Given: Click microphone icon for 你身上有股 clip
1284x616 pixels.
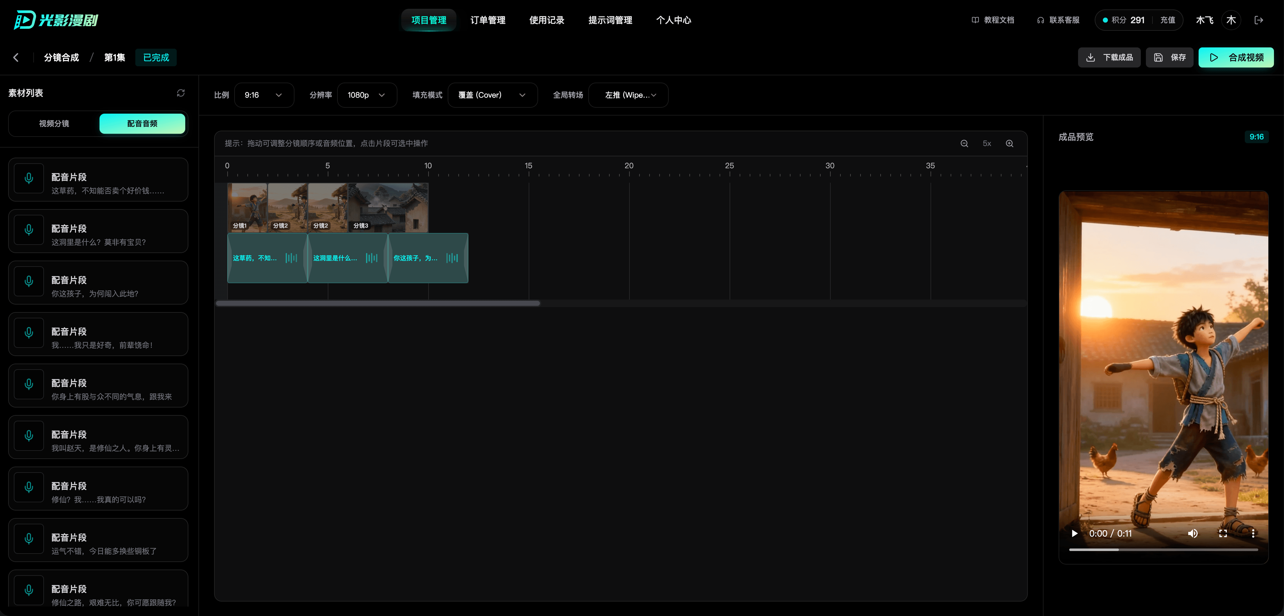Looking at the screenshot, I should (29, 384).
